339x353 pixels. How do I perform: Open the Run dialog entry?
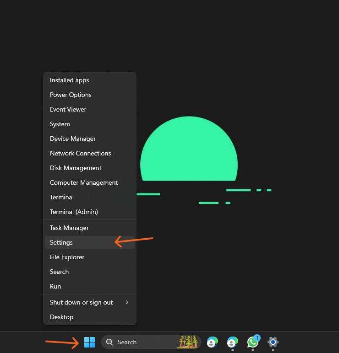90,286
